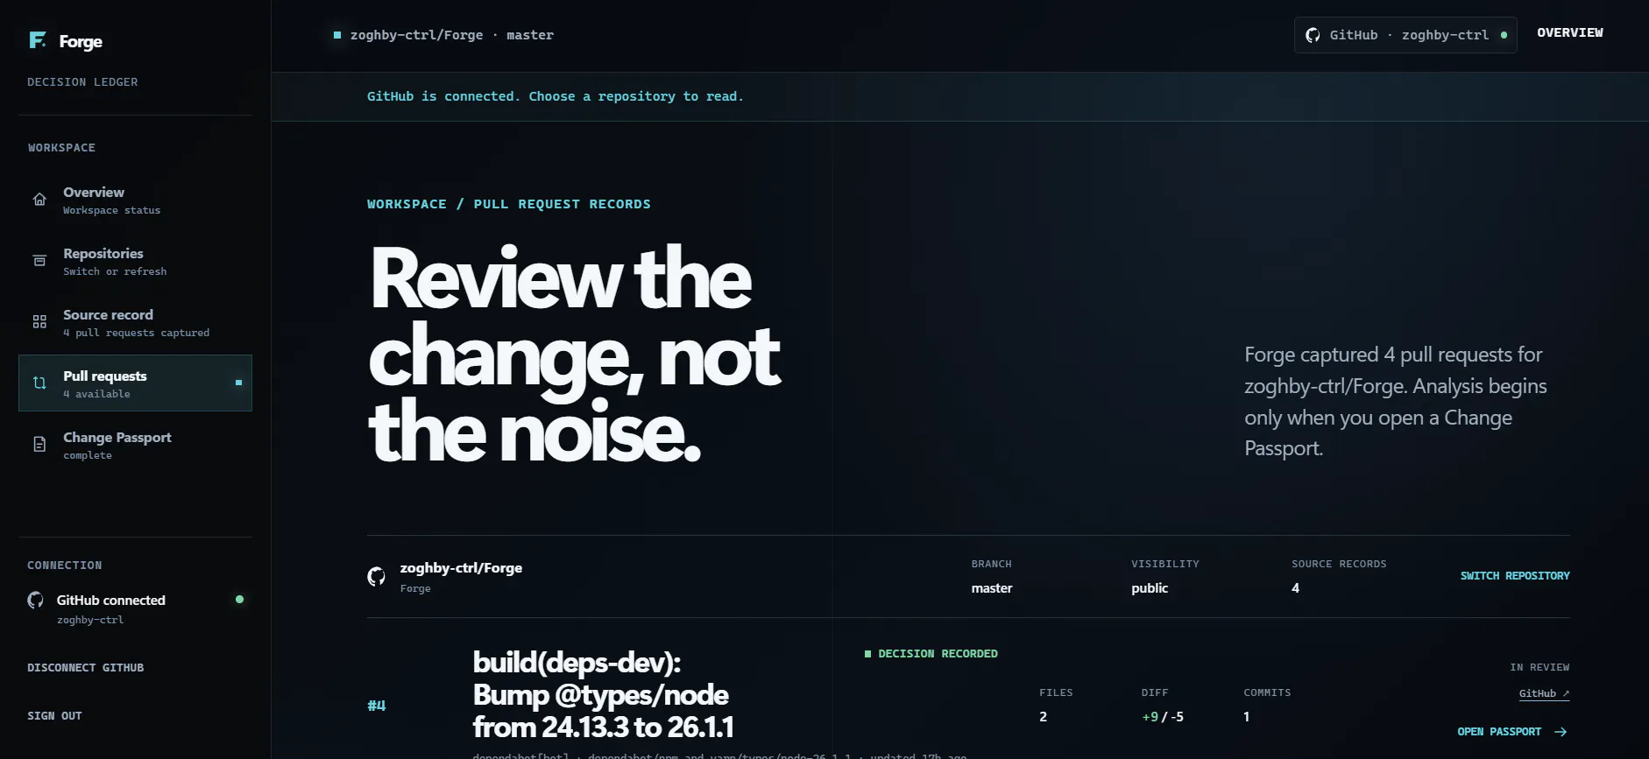This screenshot has width=1649, height=759.
Task: Click the Decision Recorded status label
Action: coord(931,654)
